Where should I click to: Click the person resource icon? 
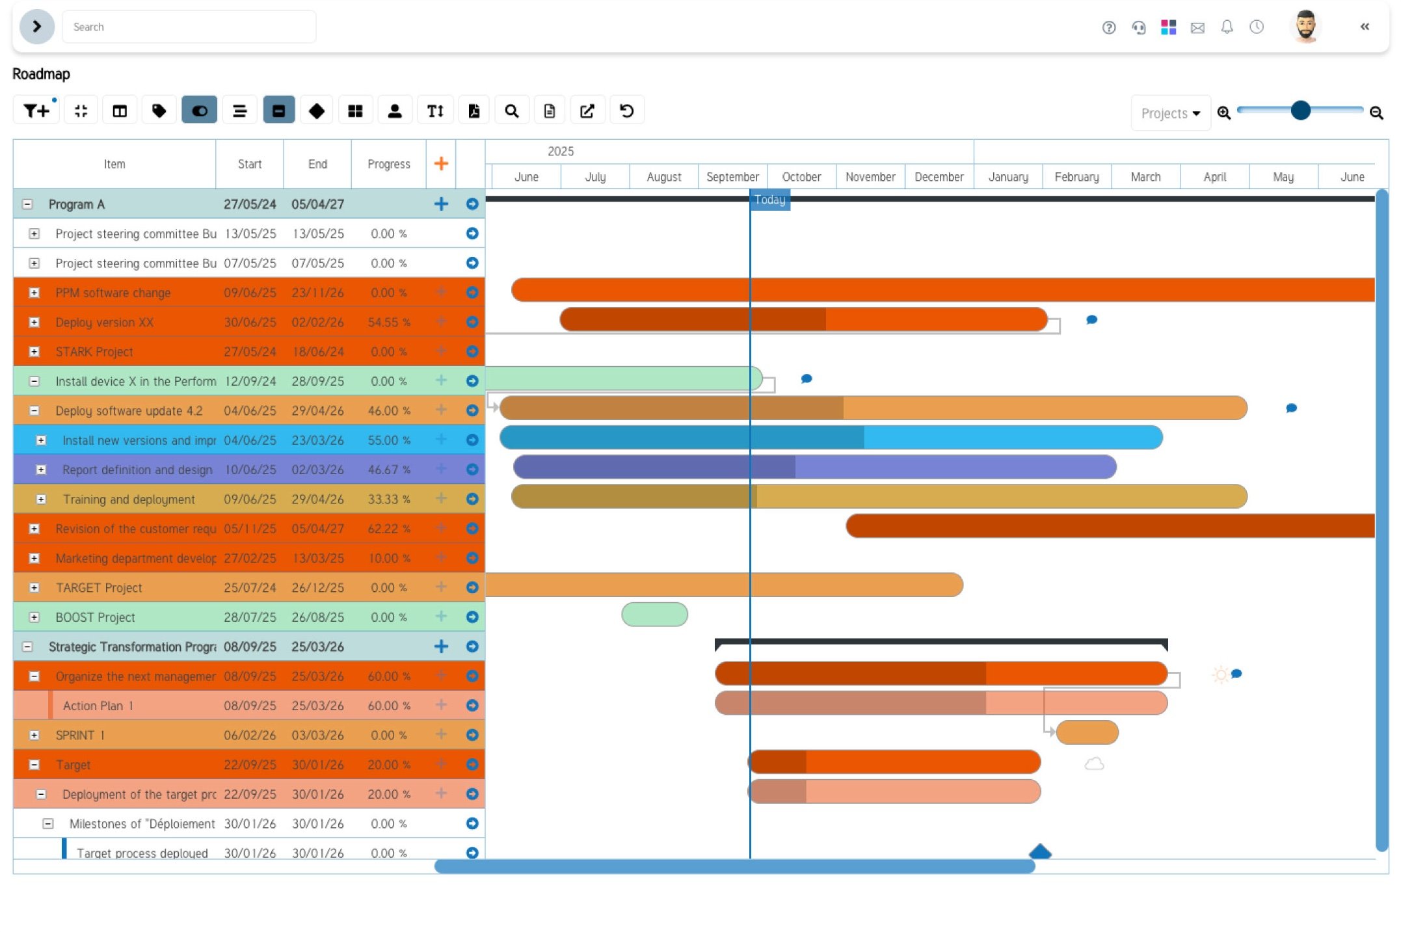pos(394,111)
